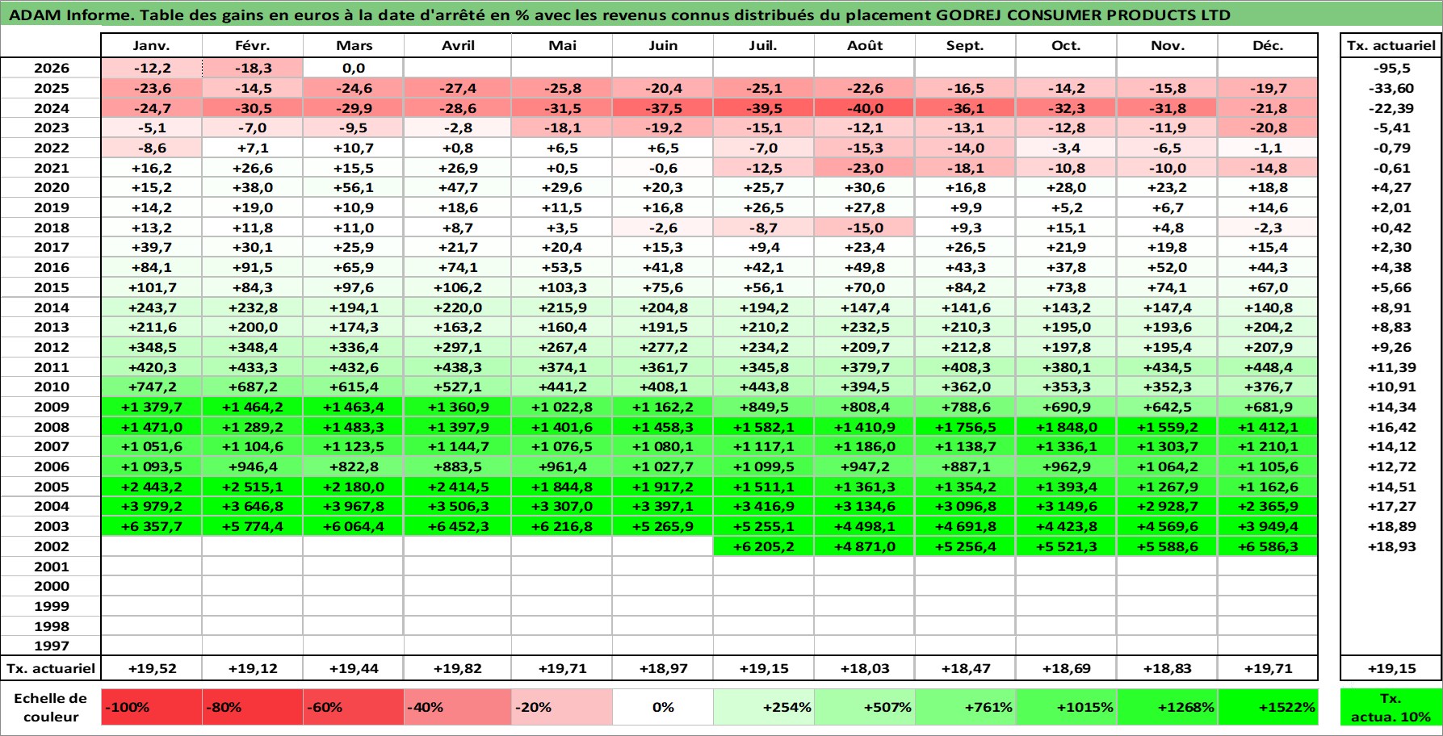1443x736 pixels.
Task: Select the +1522% green color scale swatch
Action: tap(1268, 707)
